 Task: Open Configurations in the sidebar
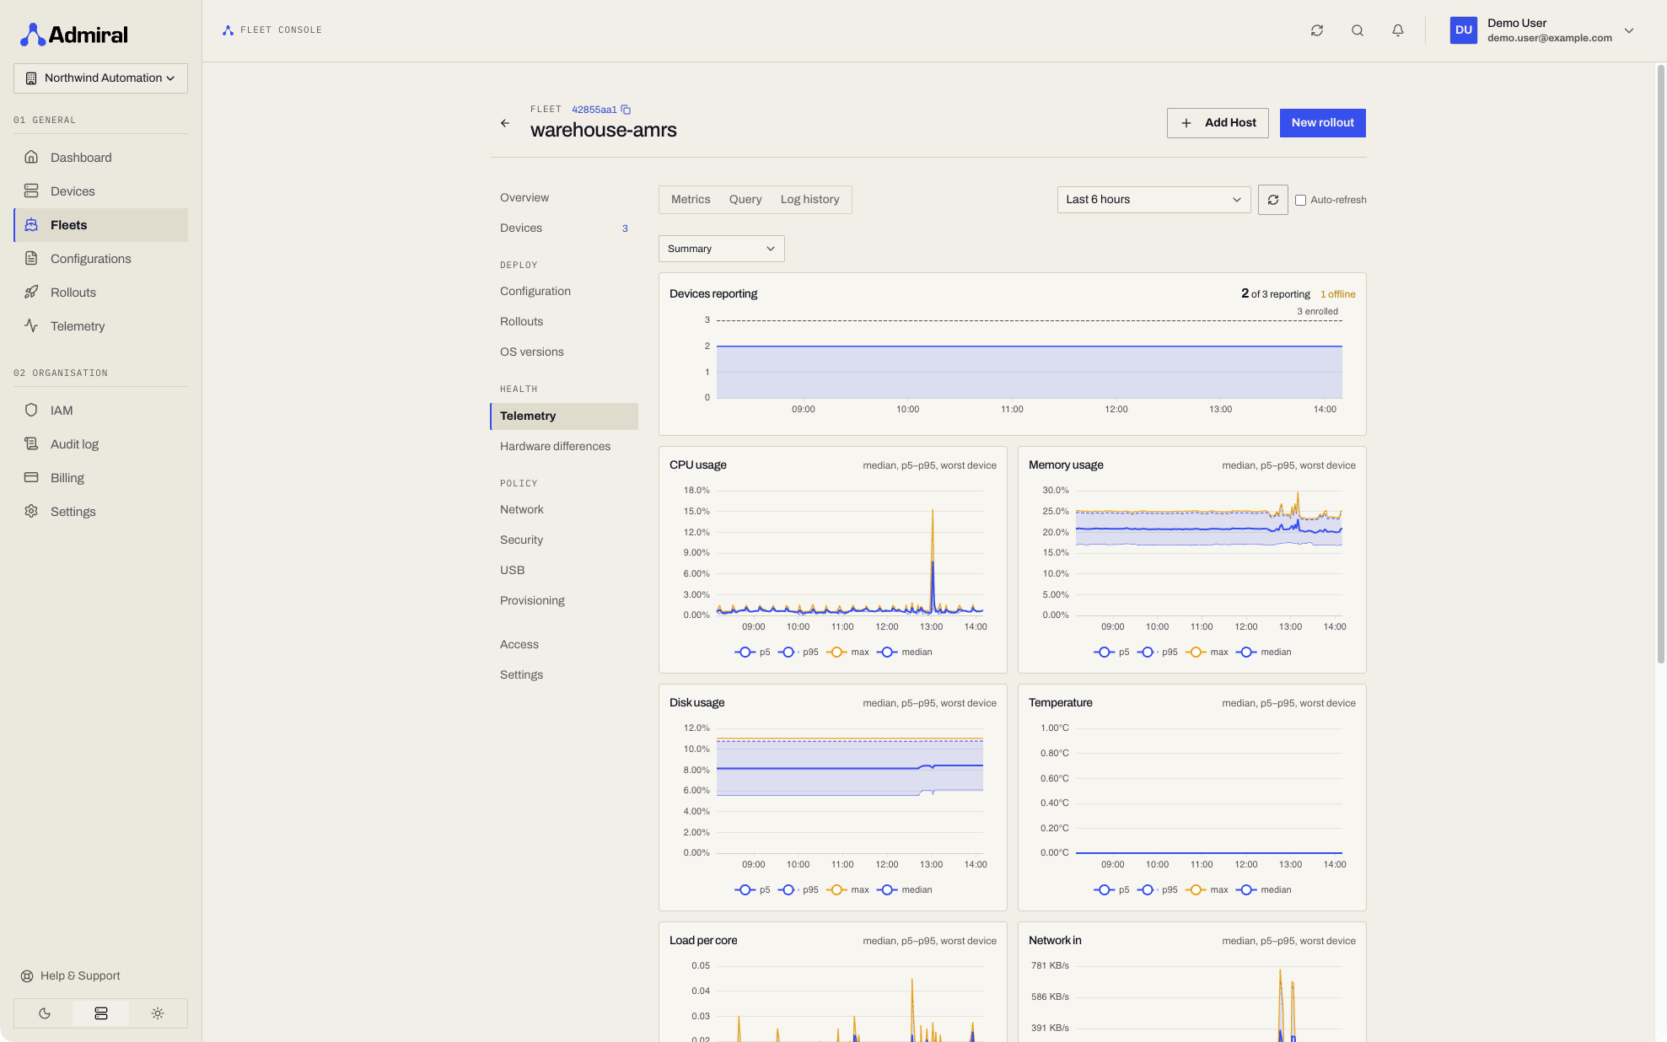point(100,259)
